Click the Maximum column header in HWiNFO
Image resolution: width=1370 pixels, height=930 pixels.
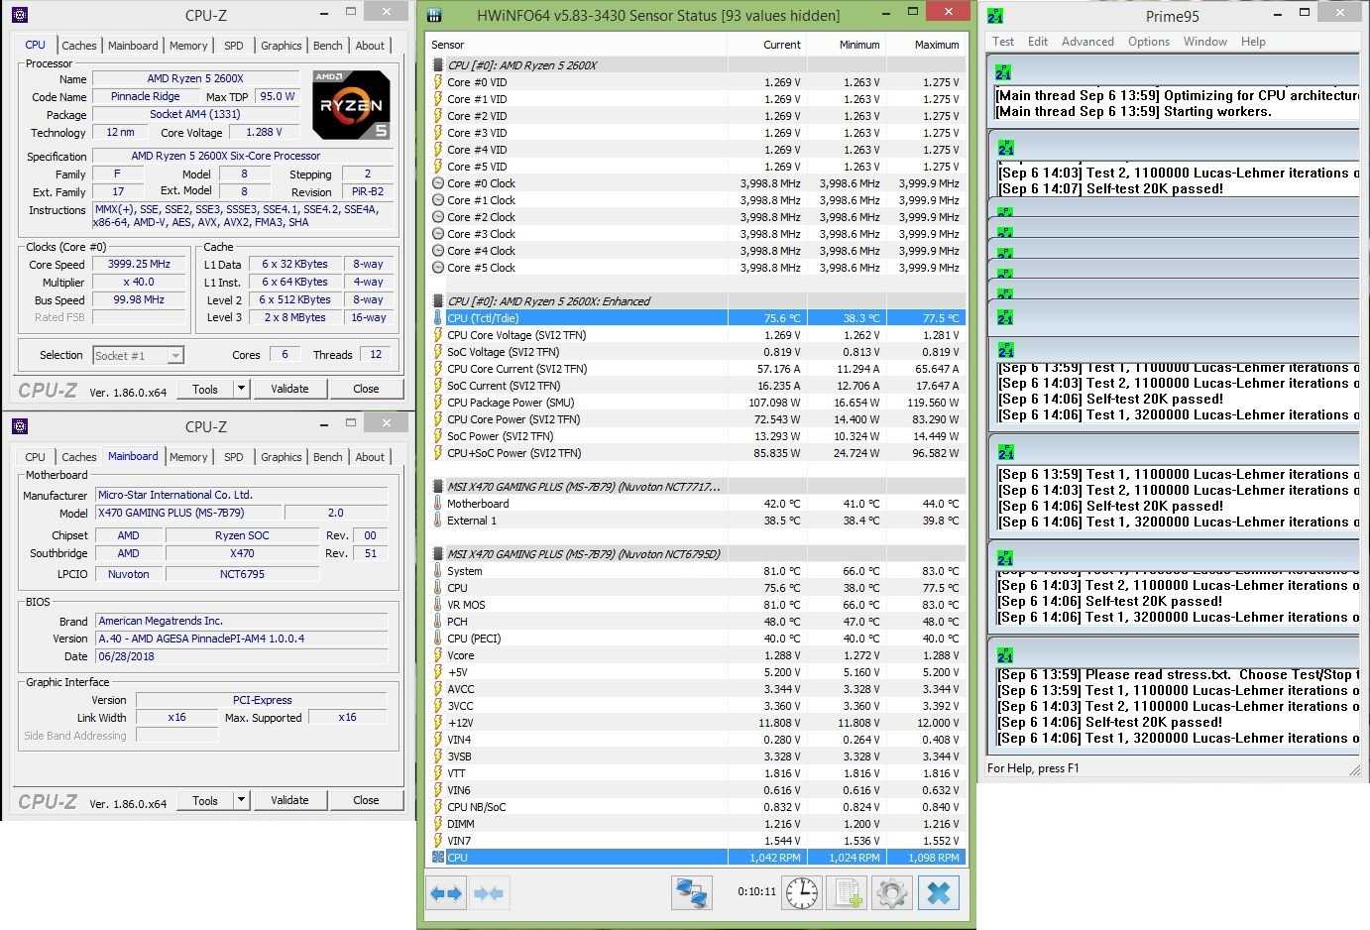pos(926,45)
